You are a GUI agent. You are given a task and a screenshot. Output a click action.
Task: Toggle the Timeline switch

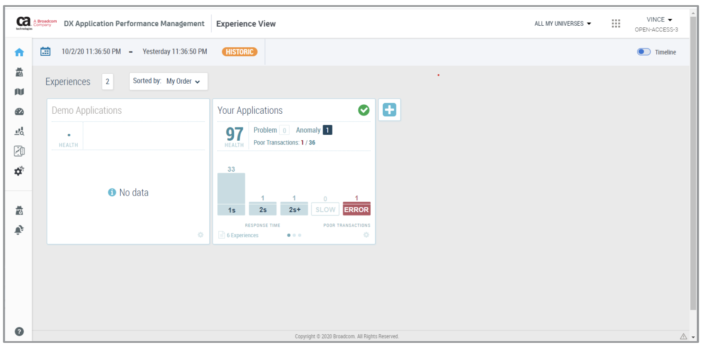[x=644, y=52]
